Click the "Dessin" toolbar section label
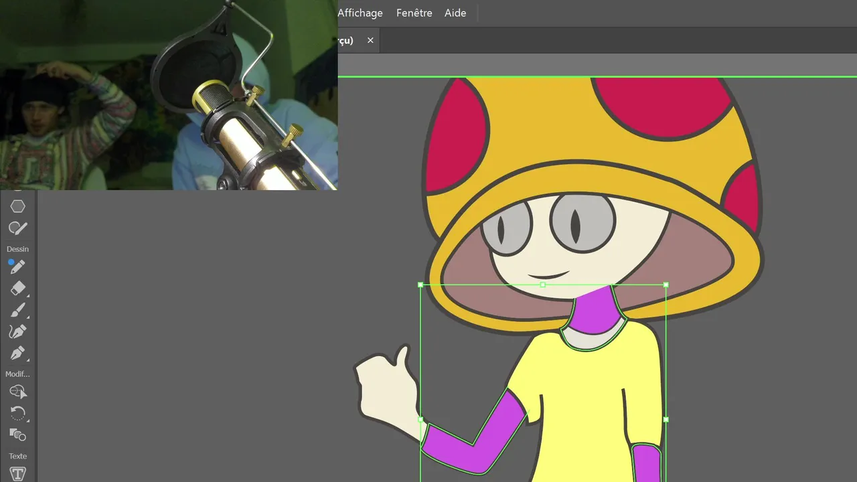This screenshot has width=857, height=482. point(17,249)
